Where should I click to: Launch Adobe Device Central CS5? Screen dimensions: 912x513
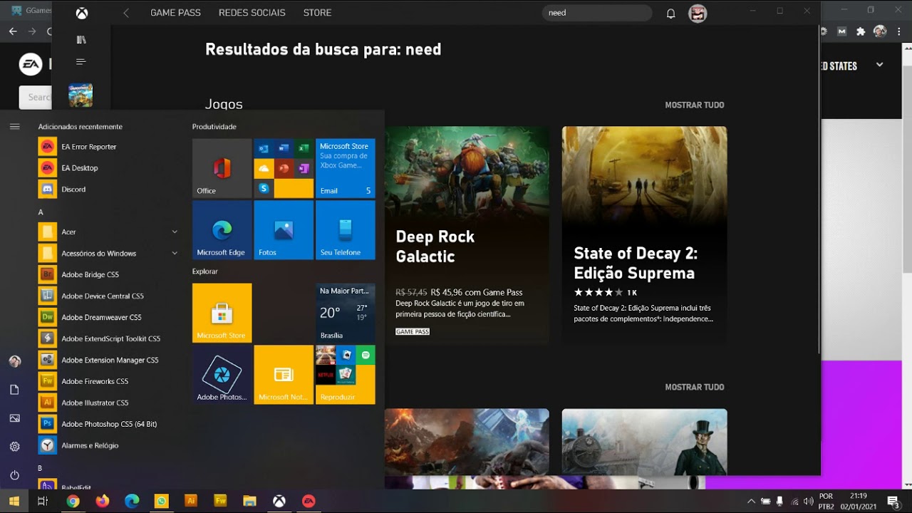[108, 296]
